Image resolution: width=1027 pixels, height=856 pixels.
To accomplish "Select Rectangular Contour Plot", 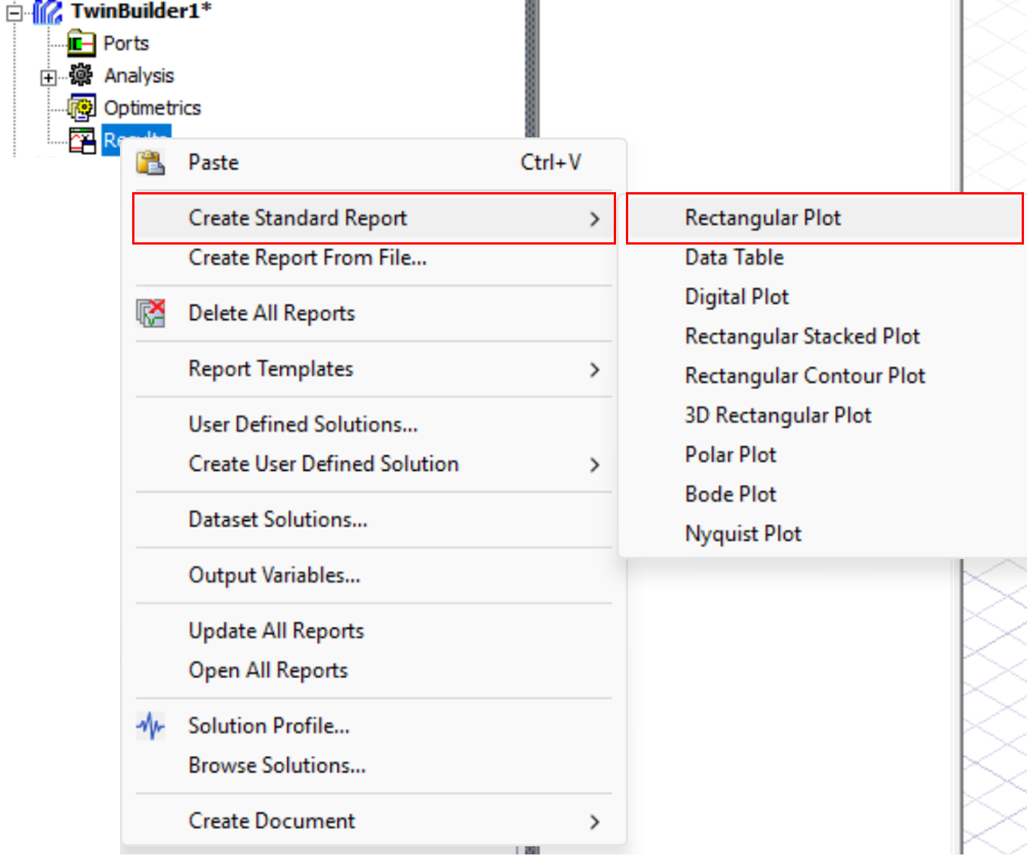I will tap(824, 376).
